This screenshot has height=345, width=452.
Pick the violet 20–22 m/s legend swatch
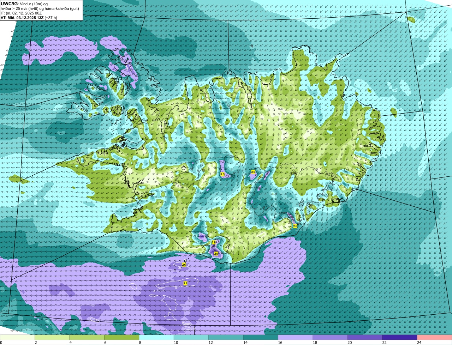point(365,337)
